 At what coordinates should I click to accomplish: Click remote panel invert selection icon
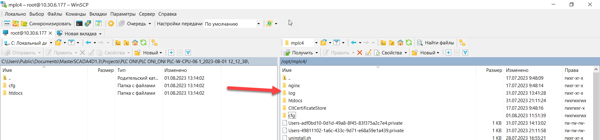click(x=465, y=52)
